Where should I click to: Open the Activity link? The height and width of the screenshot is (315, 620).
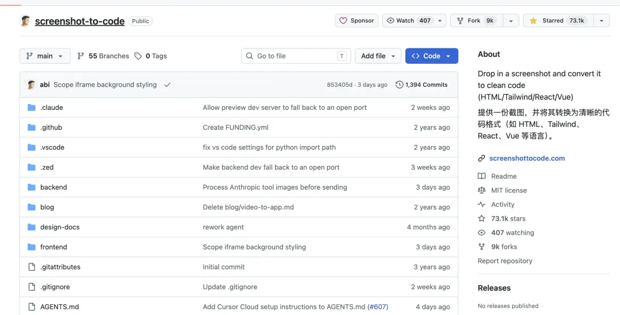[x=502, y=205]
